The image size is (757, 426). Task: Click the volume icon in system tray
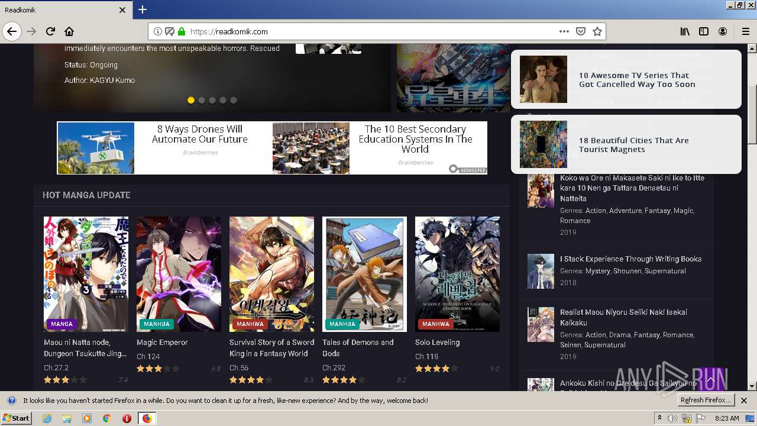tap(672, 418)
